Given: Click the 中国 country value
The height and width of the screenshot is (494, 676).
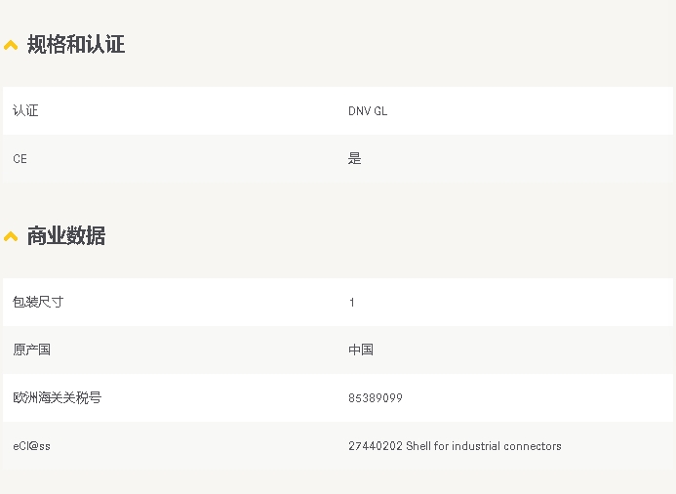Looking at the screenshot, I should coord(361,350).
